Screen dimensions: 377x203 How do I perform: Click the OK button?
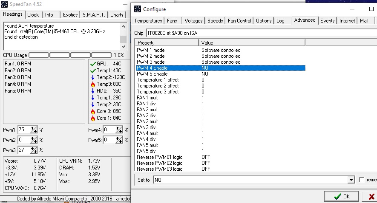coord(342,197)
